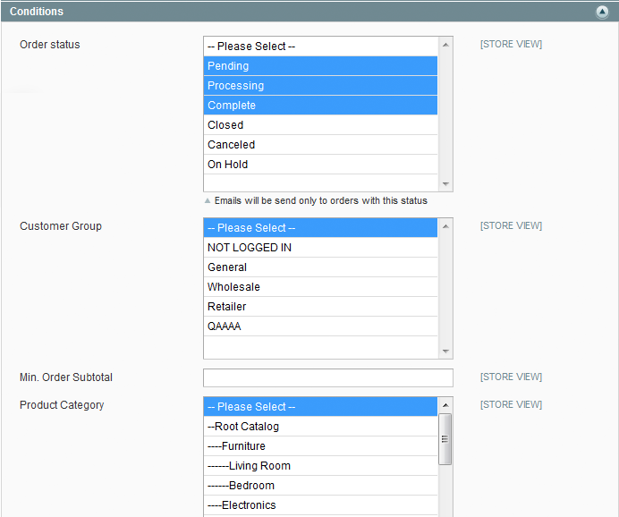Select Living Room category
The width and height of the screenshot is (619, 517).
[x=320, y=466]
